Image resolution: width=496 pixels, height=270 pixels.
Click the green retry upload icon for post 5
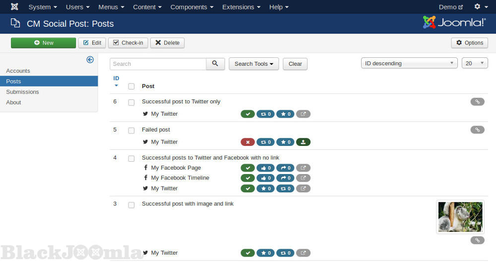303,142
